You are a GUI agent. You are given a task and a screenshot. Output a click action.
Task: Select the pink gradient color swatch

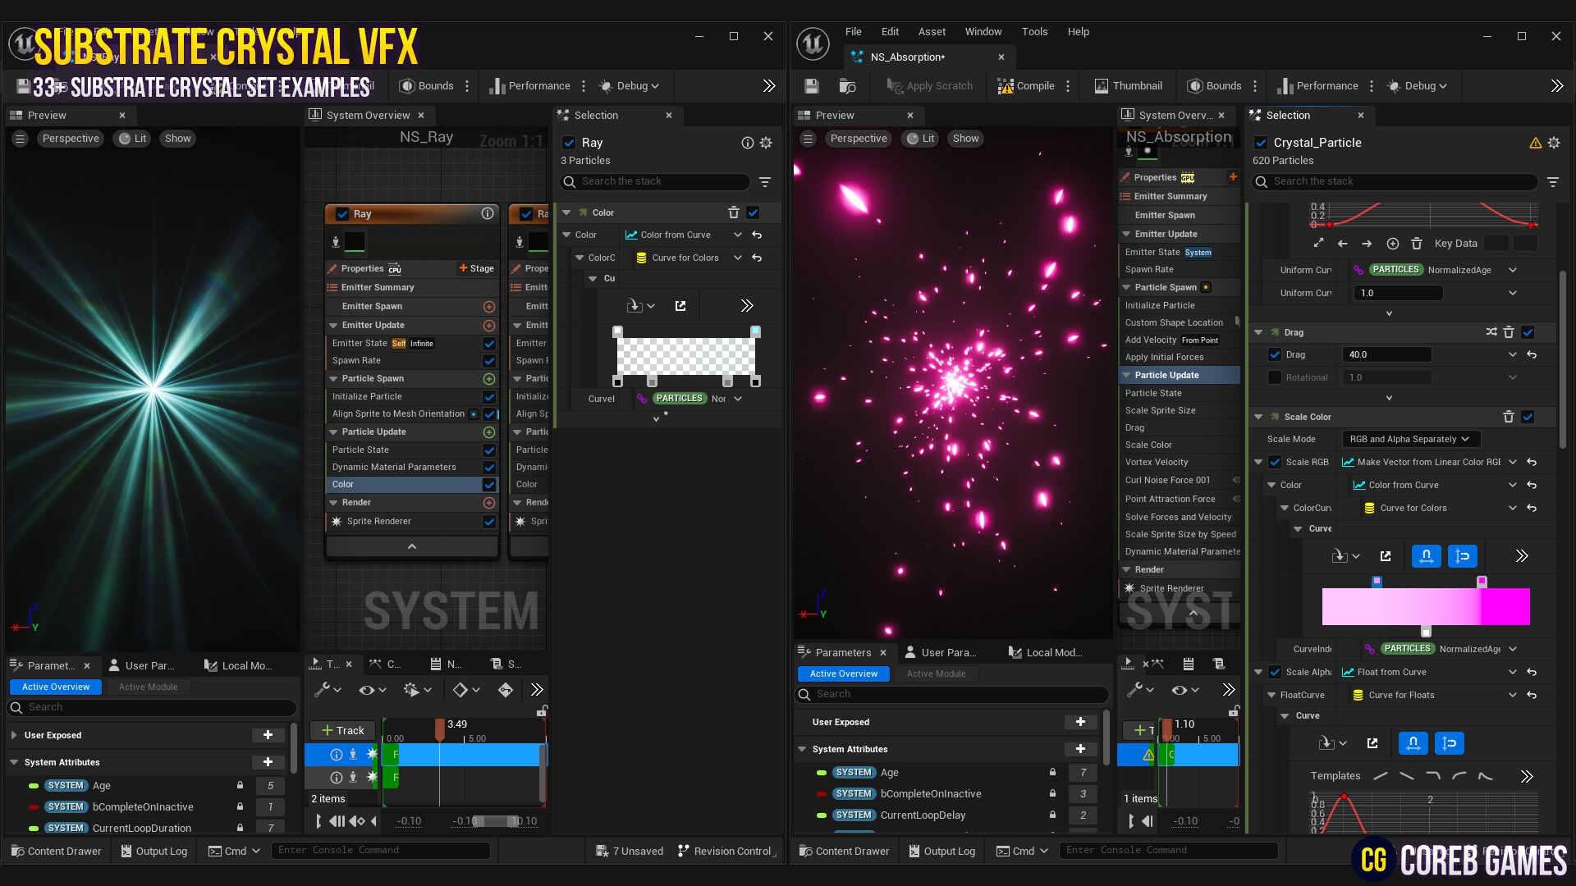click(1425, 607)
